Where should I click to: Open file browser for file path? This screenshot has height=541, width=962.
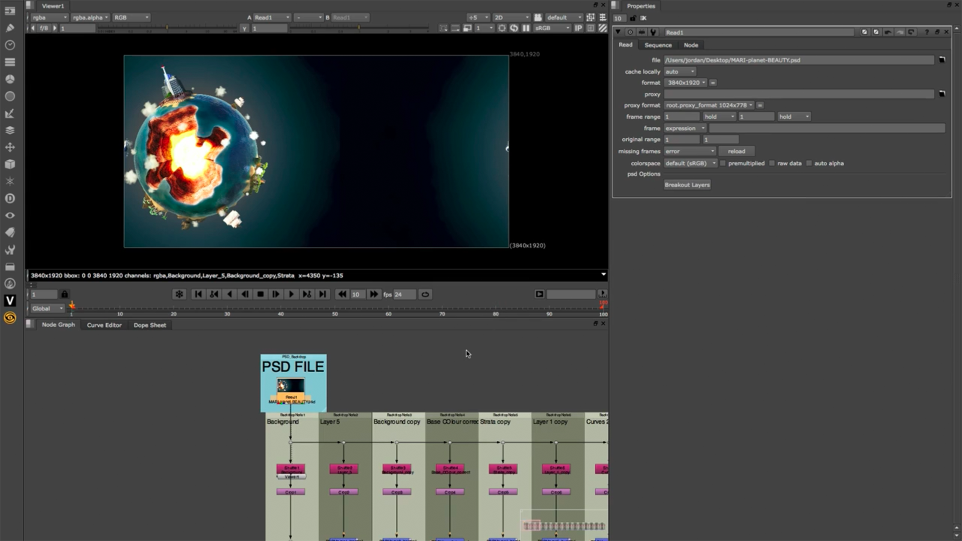pos(942,60)
